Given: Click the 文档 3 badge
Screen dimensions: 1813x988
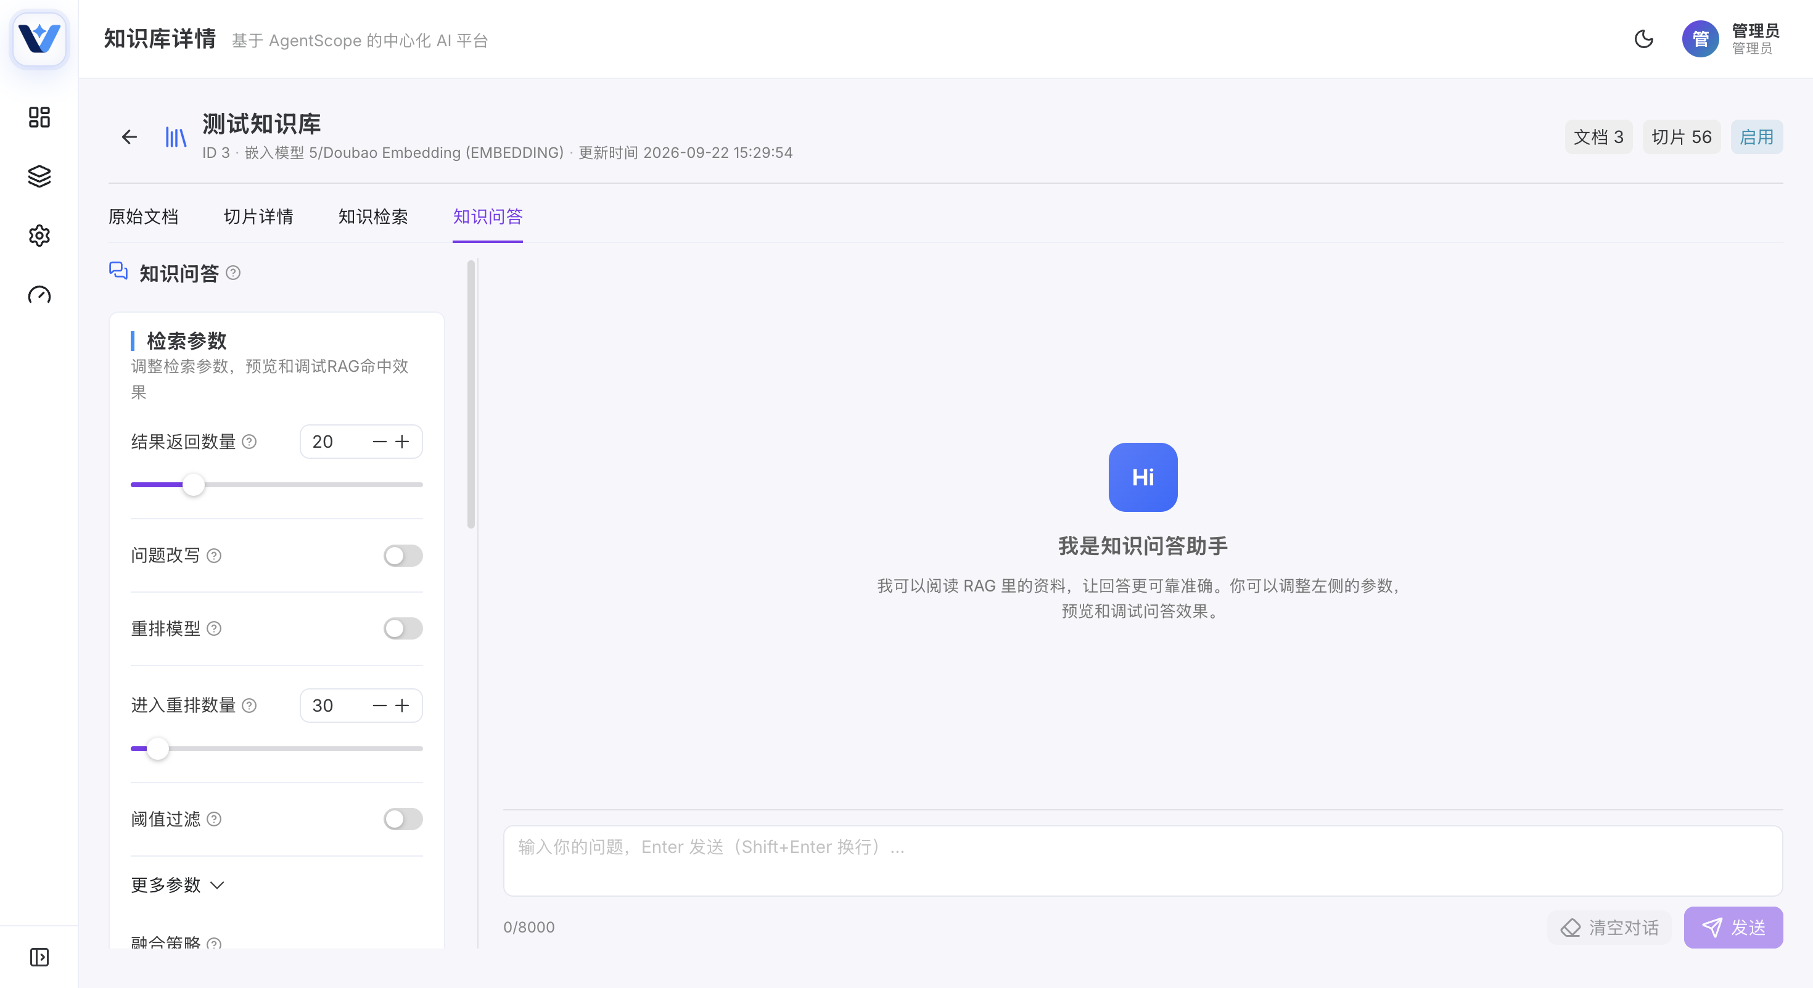Looking at the screenshot, I should [x=1598, y=136].
